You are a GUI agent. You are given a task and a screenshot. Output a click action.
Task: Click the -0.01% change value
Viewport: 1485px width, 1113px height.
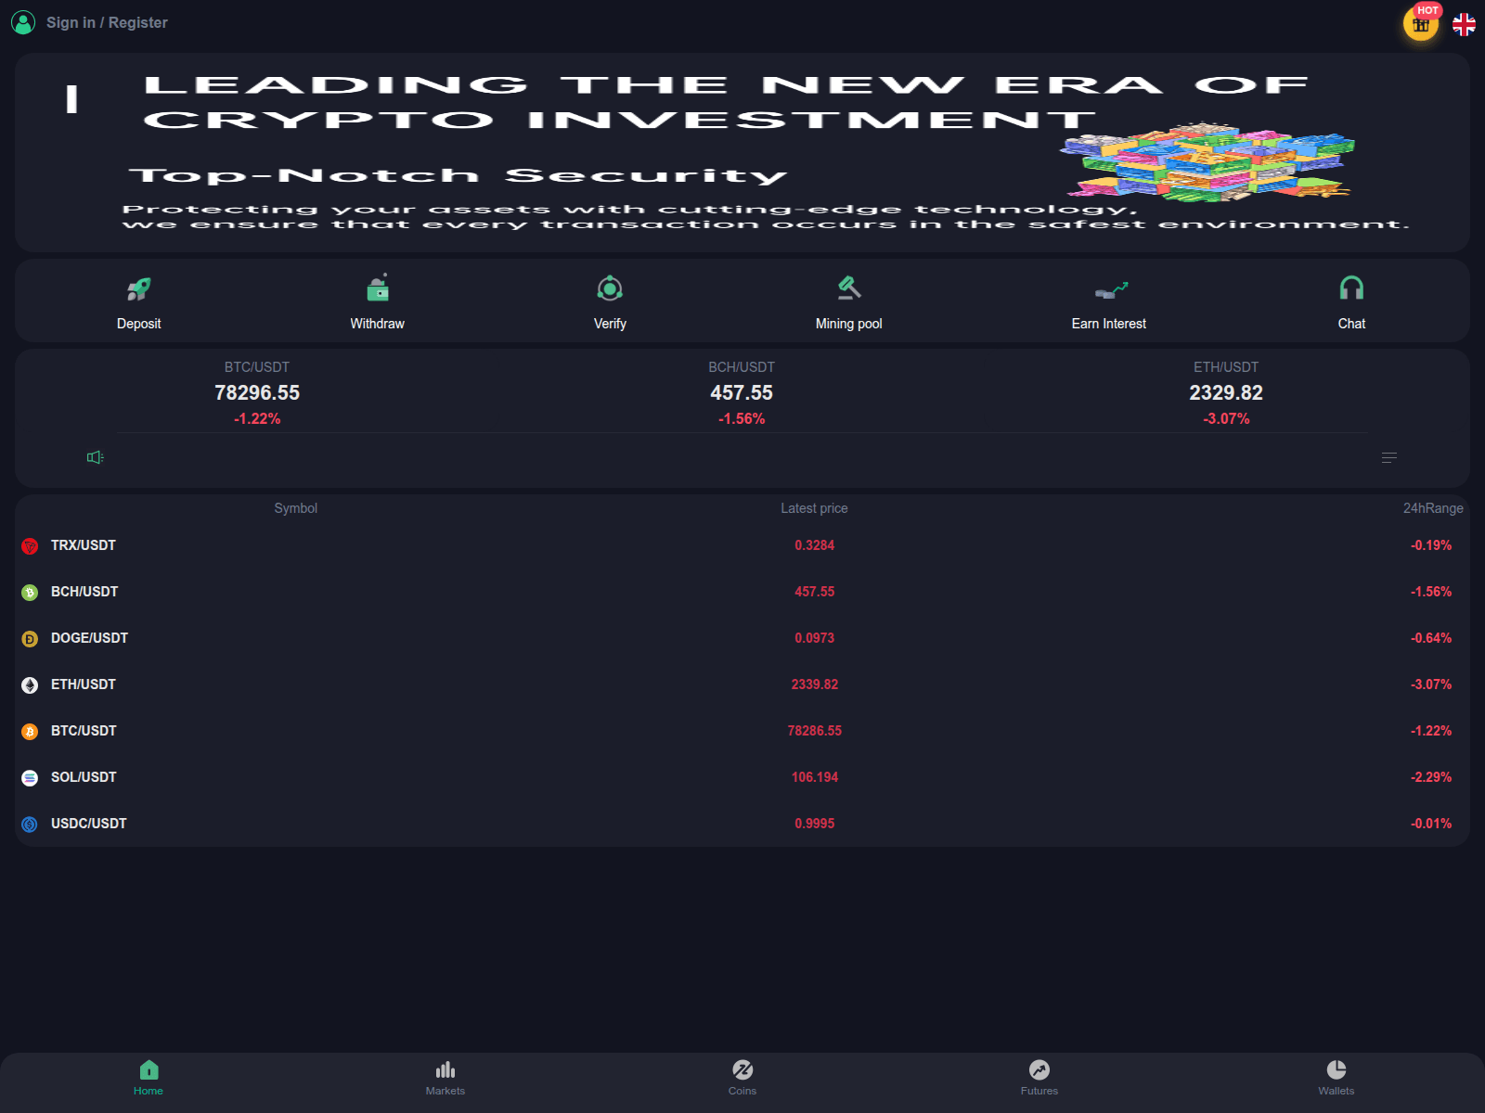coord(1431,824)
